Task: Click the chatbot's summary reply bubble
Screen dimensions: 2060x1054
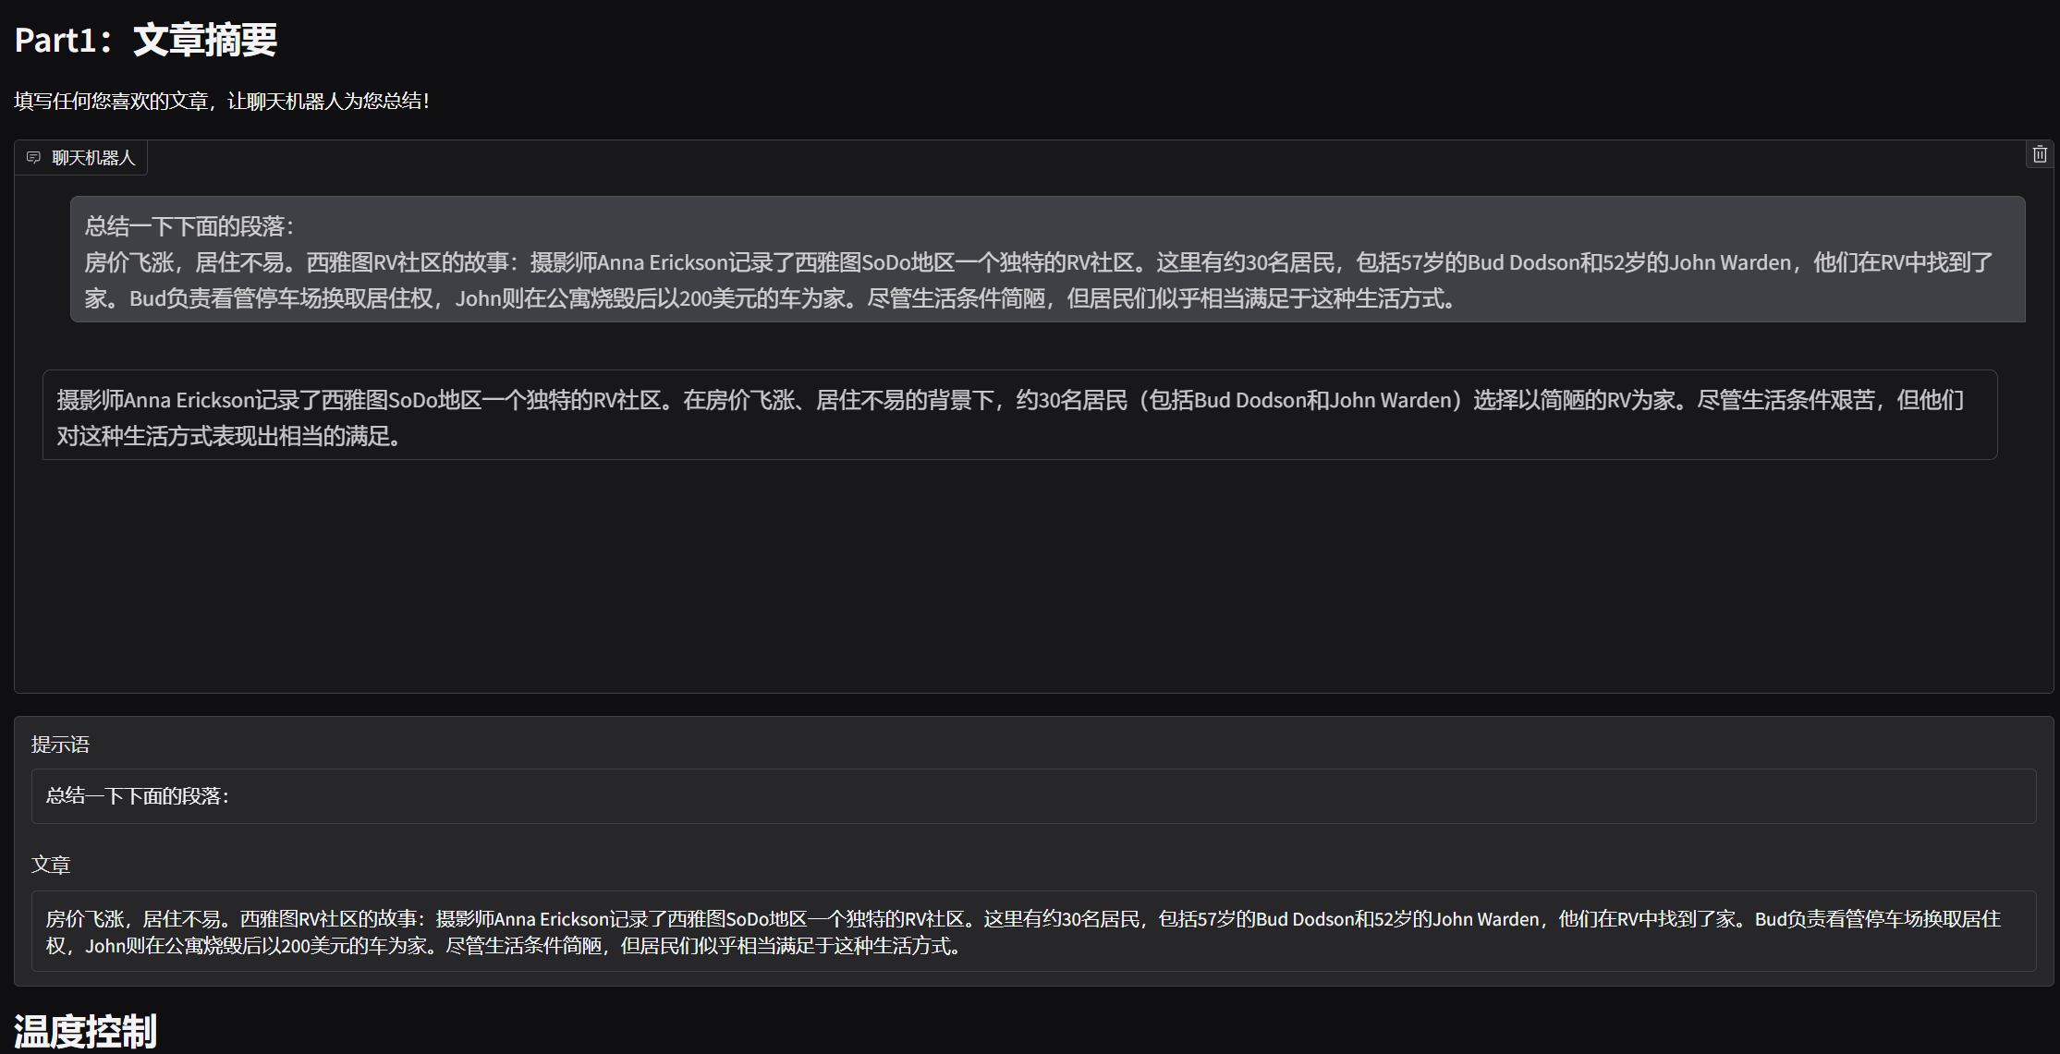Action: pyautogui.click(x=1019, y=416)
